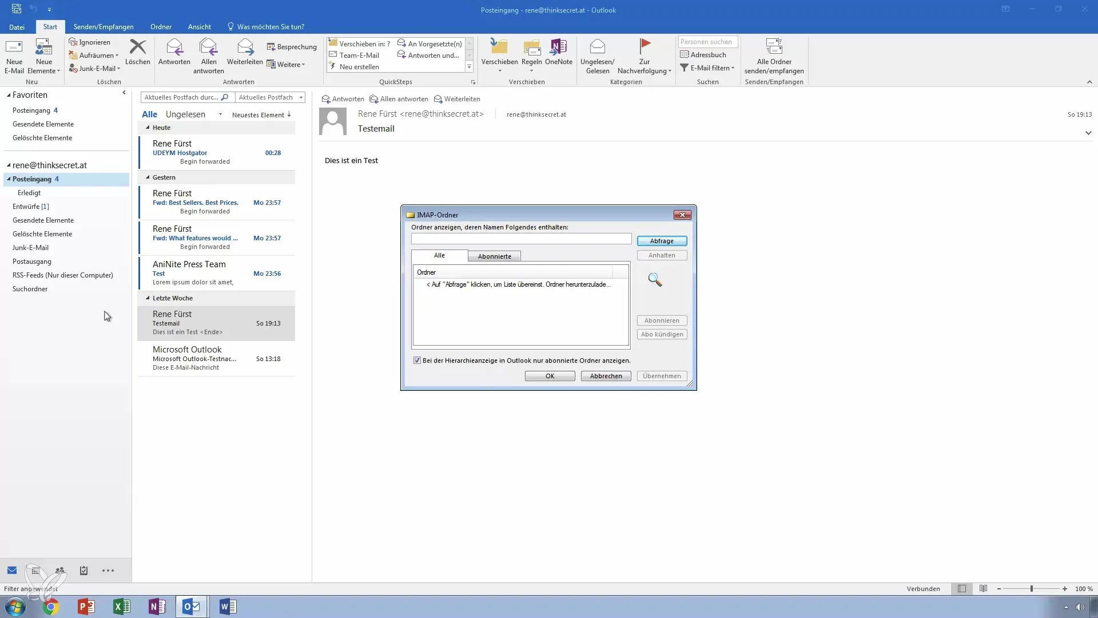1098x618 pixels.
Task: Click Antworten in reading pane
Action: pyautogui.click(x=343, y=99)
